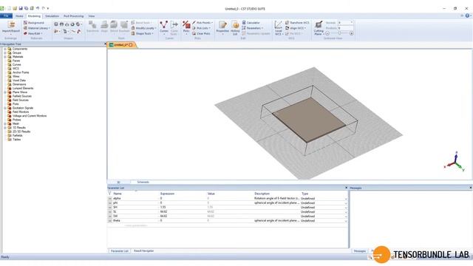Close the Parameter List panel
Image resolution: width=473 pixels, height=266 pixels.
coord(347,188)
